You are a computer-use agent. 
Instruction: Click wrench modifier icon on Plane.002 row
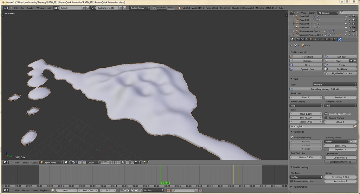(318, 16)
